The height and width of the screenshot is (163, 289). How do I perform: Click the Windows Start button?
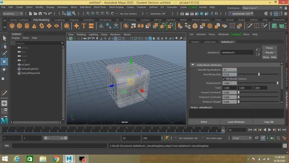pyautogui.click(x=5, y=159)
